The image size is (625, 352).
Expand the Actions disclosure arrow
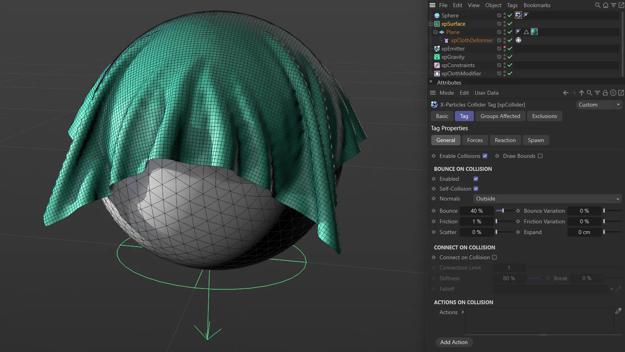[463, 312]
